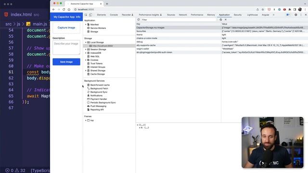Click the red extension icon in toolbar

click(x=284, y=10)
